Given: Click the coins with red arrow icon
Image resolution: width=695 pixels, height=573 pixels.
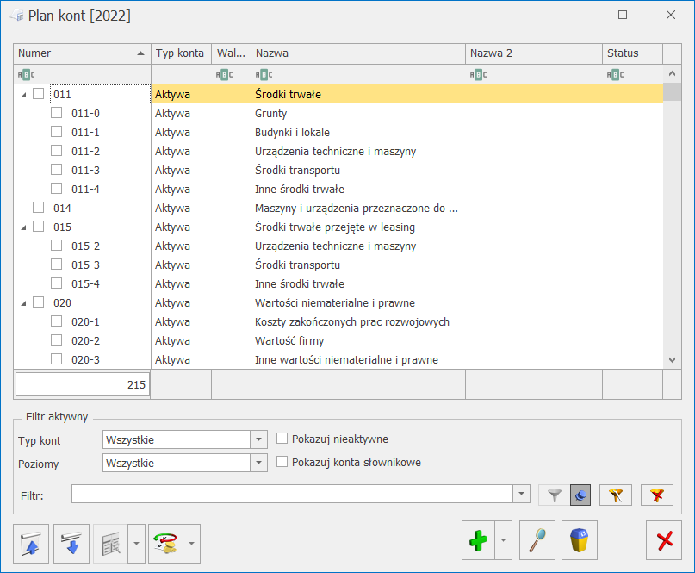Looking at the screenshot, I should click(165, 544).
